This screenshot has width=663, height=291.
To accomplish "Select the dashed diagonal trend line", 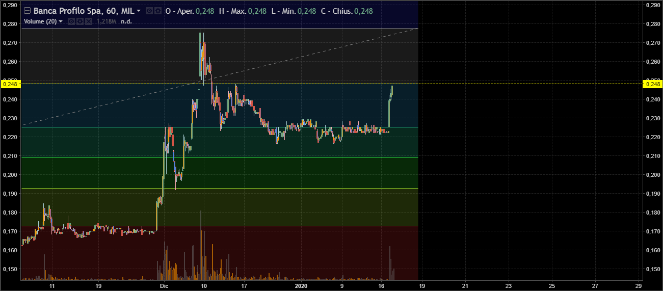I will click(102, 104).
